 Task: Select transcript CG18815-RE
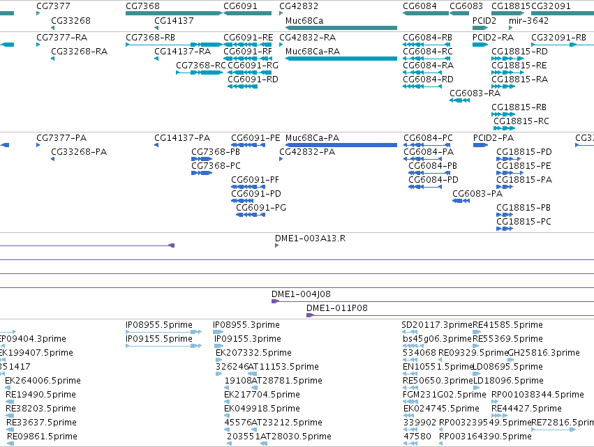point(507,73)
